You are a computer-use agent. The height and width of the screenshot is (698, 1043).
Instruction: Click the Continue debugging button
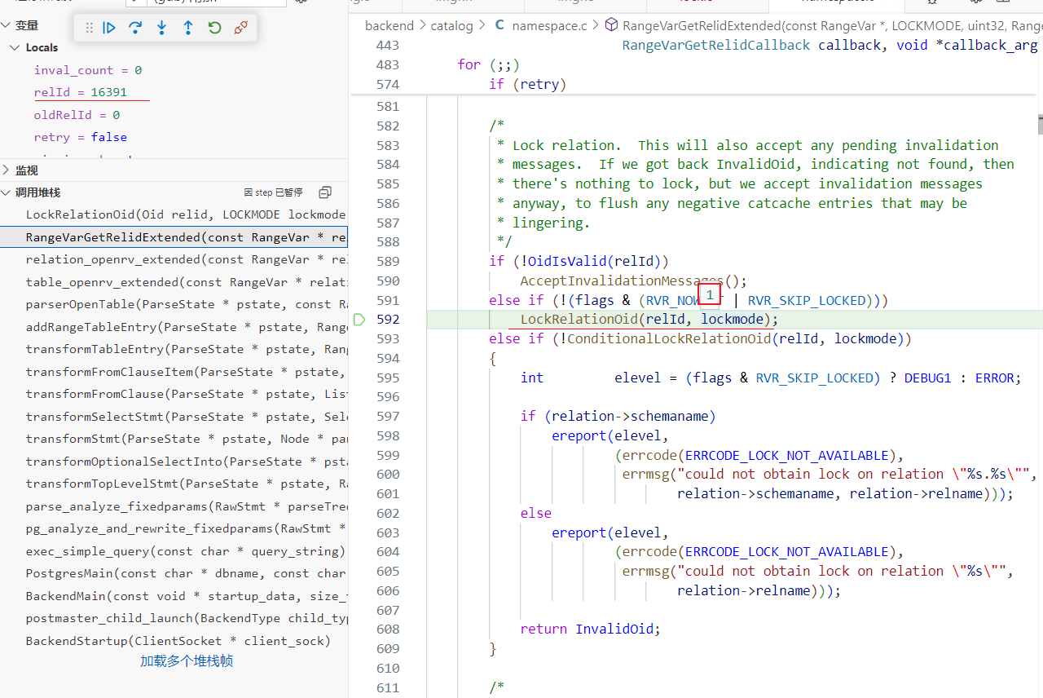pos(109,28)
